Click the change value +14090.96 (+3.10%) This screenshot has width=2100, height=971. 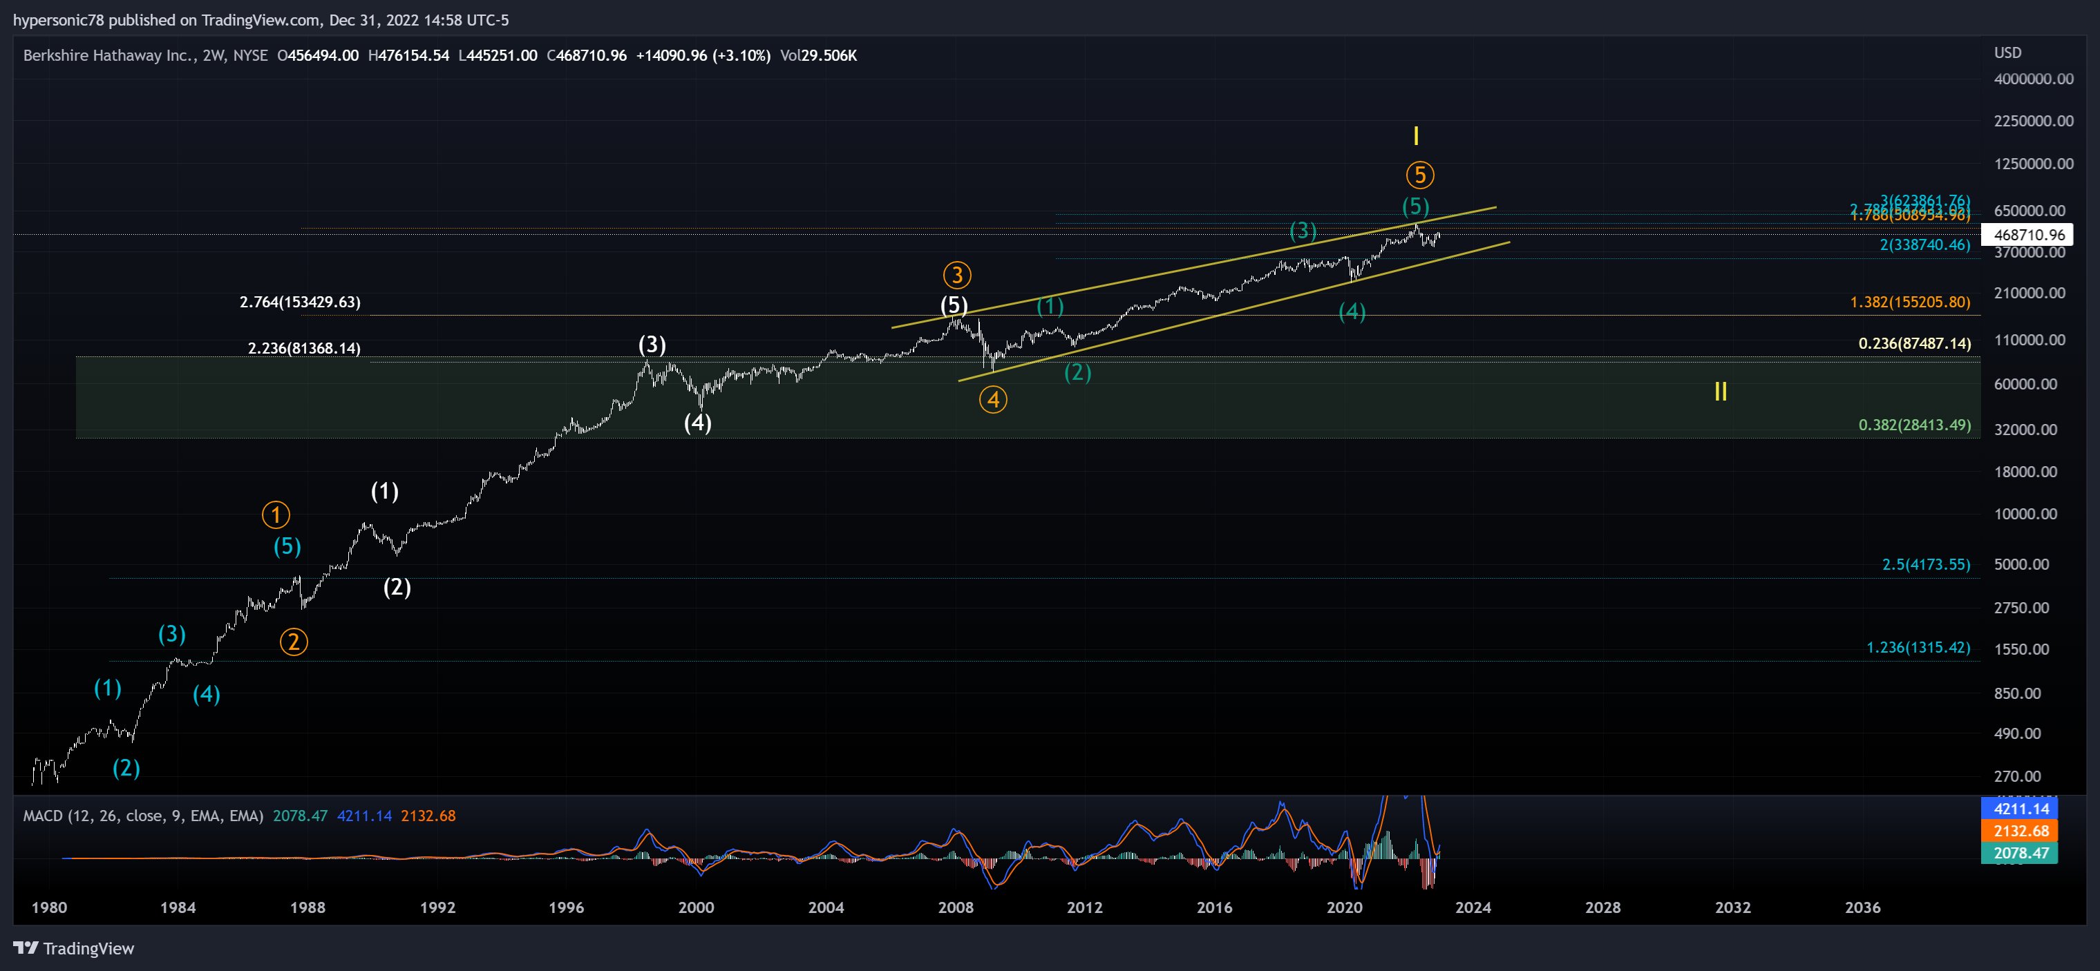pos(703,55)
